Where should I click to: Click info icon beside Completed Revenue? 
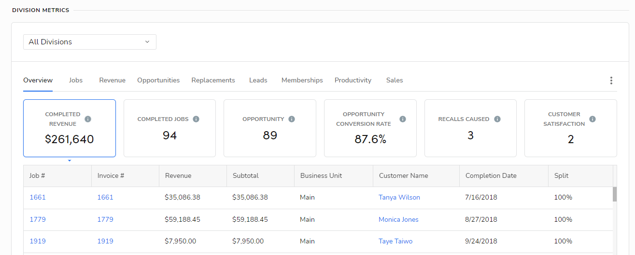pos(88,119)
